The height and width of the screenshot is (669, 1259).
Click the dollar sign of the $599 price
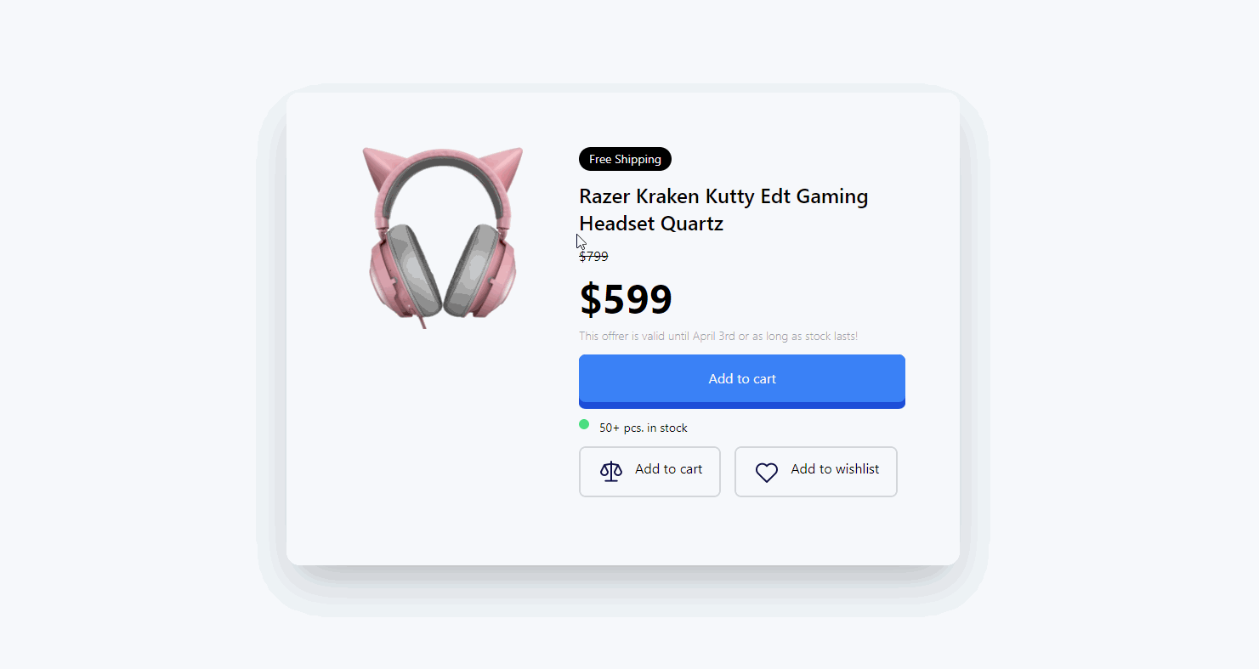[590, 299]
